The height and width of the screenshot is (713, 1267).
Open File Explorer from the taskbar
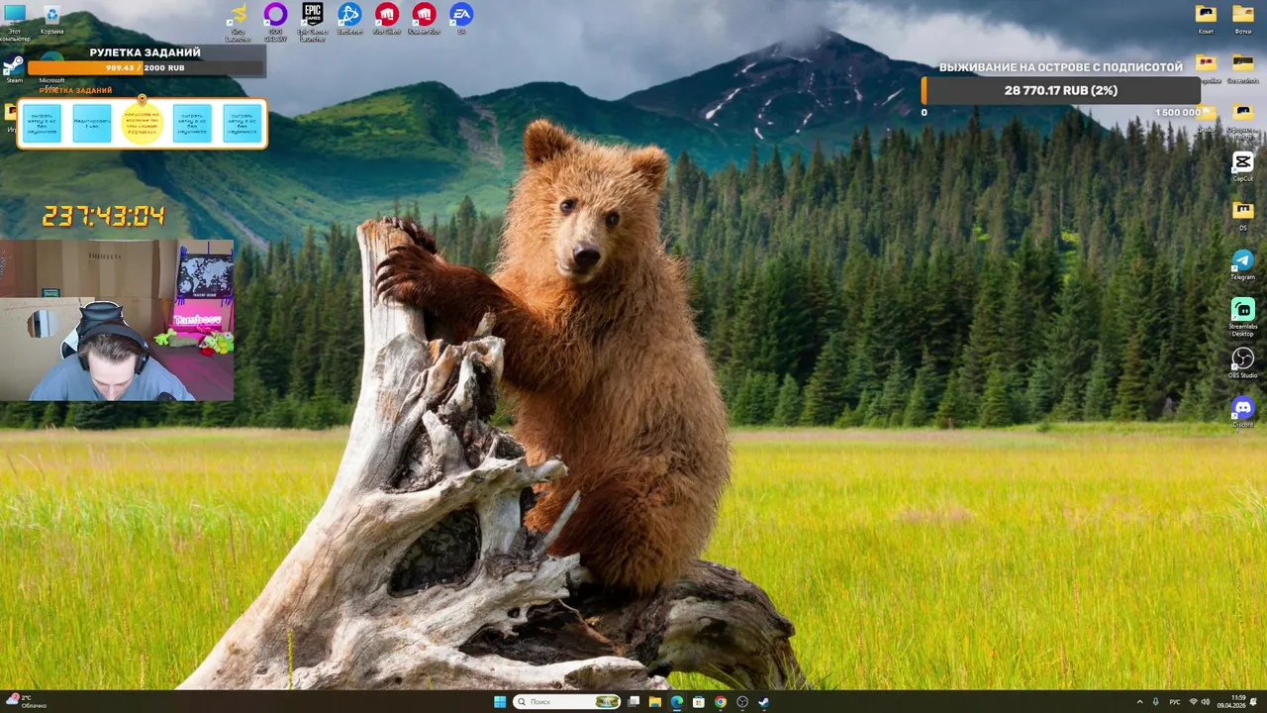click(655, 702)
